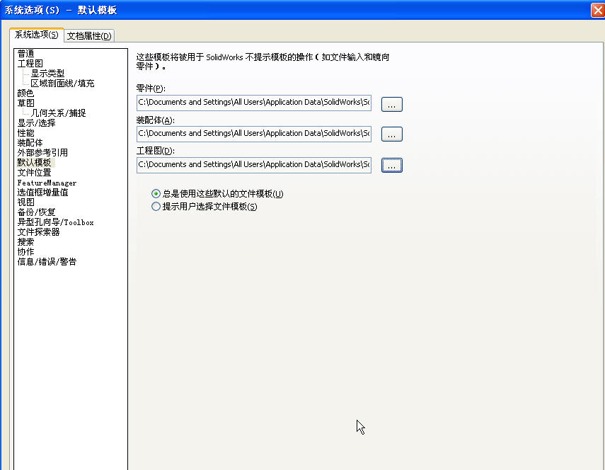This screenshot has height=470, width=605.
Task: Click browse button next to 工程图 path
Action: pos(391,165)
